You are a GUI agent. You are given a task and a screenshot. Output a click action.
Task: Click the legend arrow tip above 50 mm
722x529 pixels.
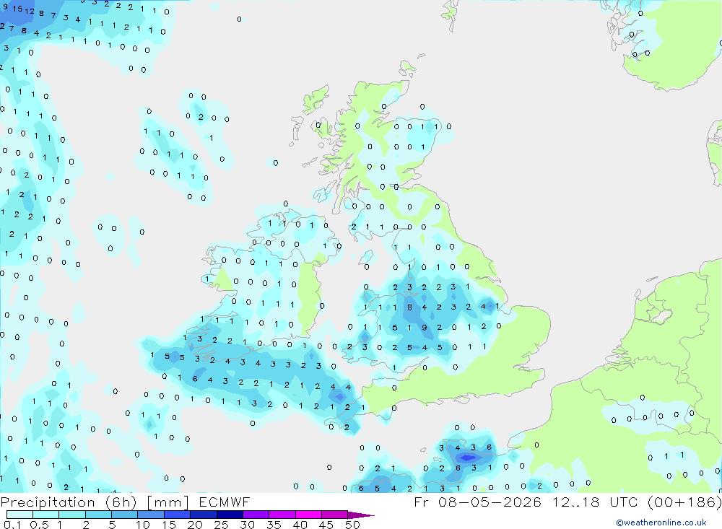click(361, 515)
